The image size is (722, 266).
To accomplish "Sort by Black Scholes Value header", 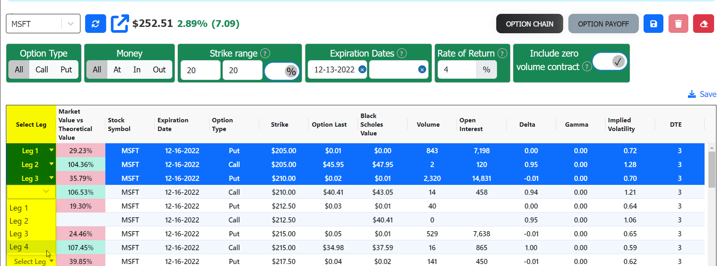I will point(372,124).
